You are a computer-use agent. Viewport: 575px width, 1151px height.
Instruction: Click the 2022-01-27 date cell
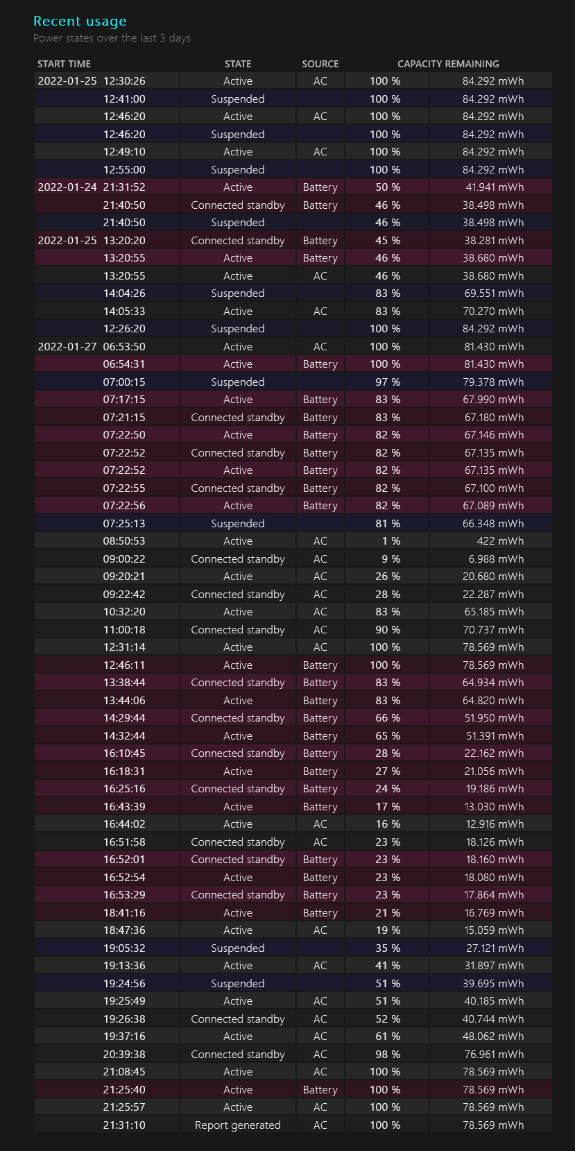click(x=67, y=347)
